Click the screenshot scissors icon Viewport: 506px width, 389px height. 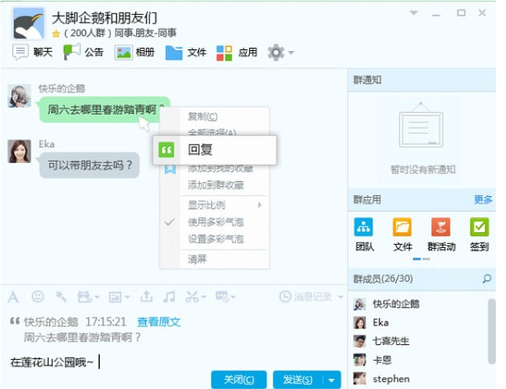[192, 296]
